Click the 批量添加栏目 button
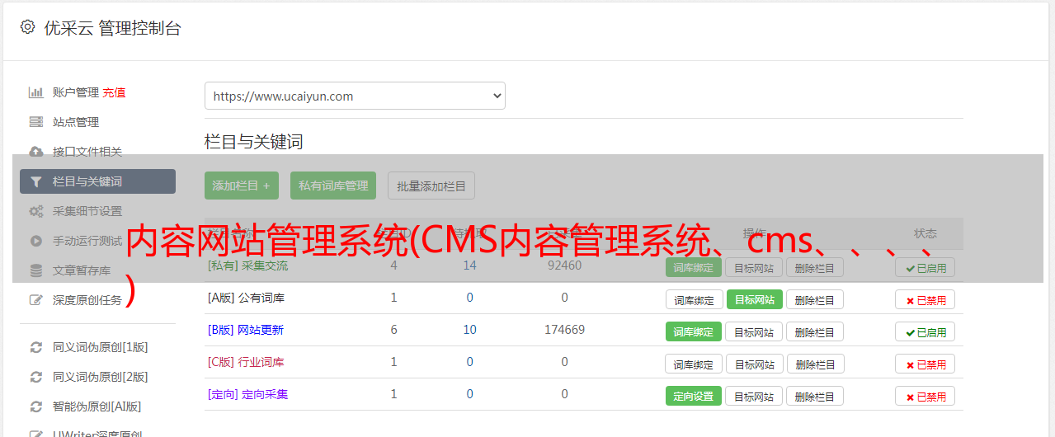Screen dimensions: 1055x437 point(431,186)
